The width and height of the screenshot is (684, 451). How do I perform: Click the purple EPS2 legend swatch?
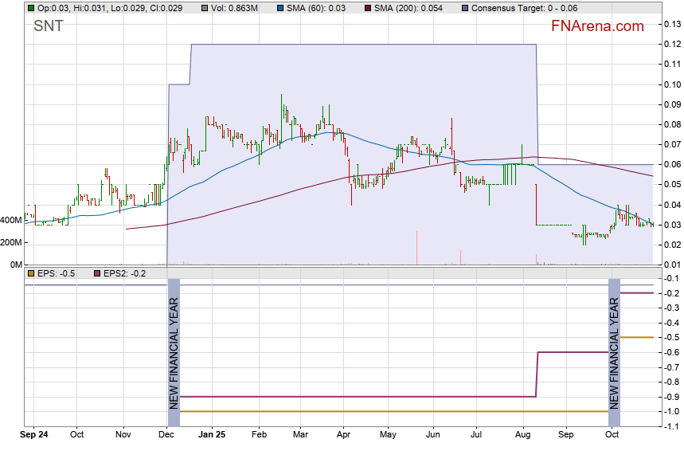pos(98,273)
